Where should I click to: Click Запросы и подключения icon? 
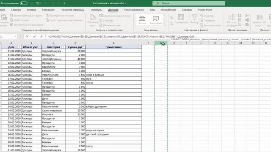[x=101, y=16]
